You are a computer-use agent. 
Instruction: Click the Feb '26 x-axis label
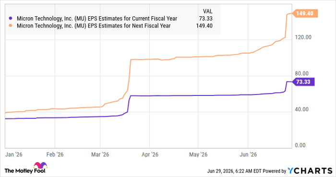(55, 154)
